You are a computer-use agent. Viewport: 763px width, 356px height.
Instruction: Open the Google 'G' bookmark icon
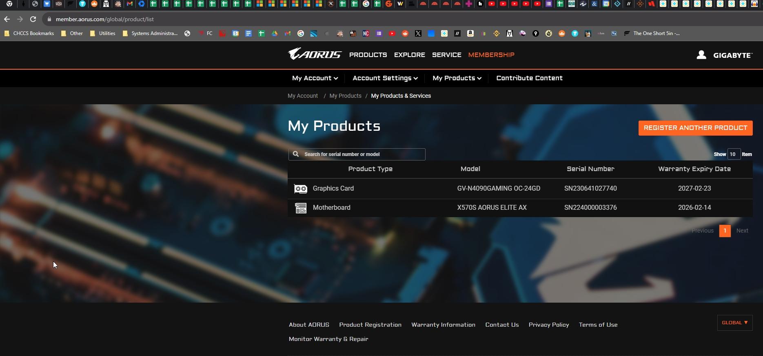coord(301,33)
